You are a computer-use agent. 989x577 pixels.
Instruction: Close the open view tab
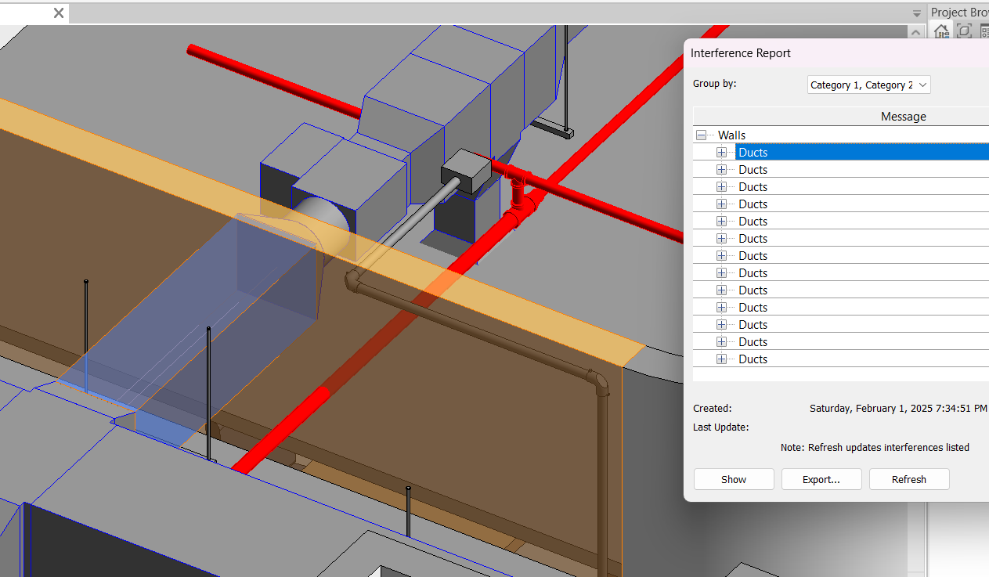tap(60, 13)
